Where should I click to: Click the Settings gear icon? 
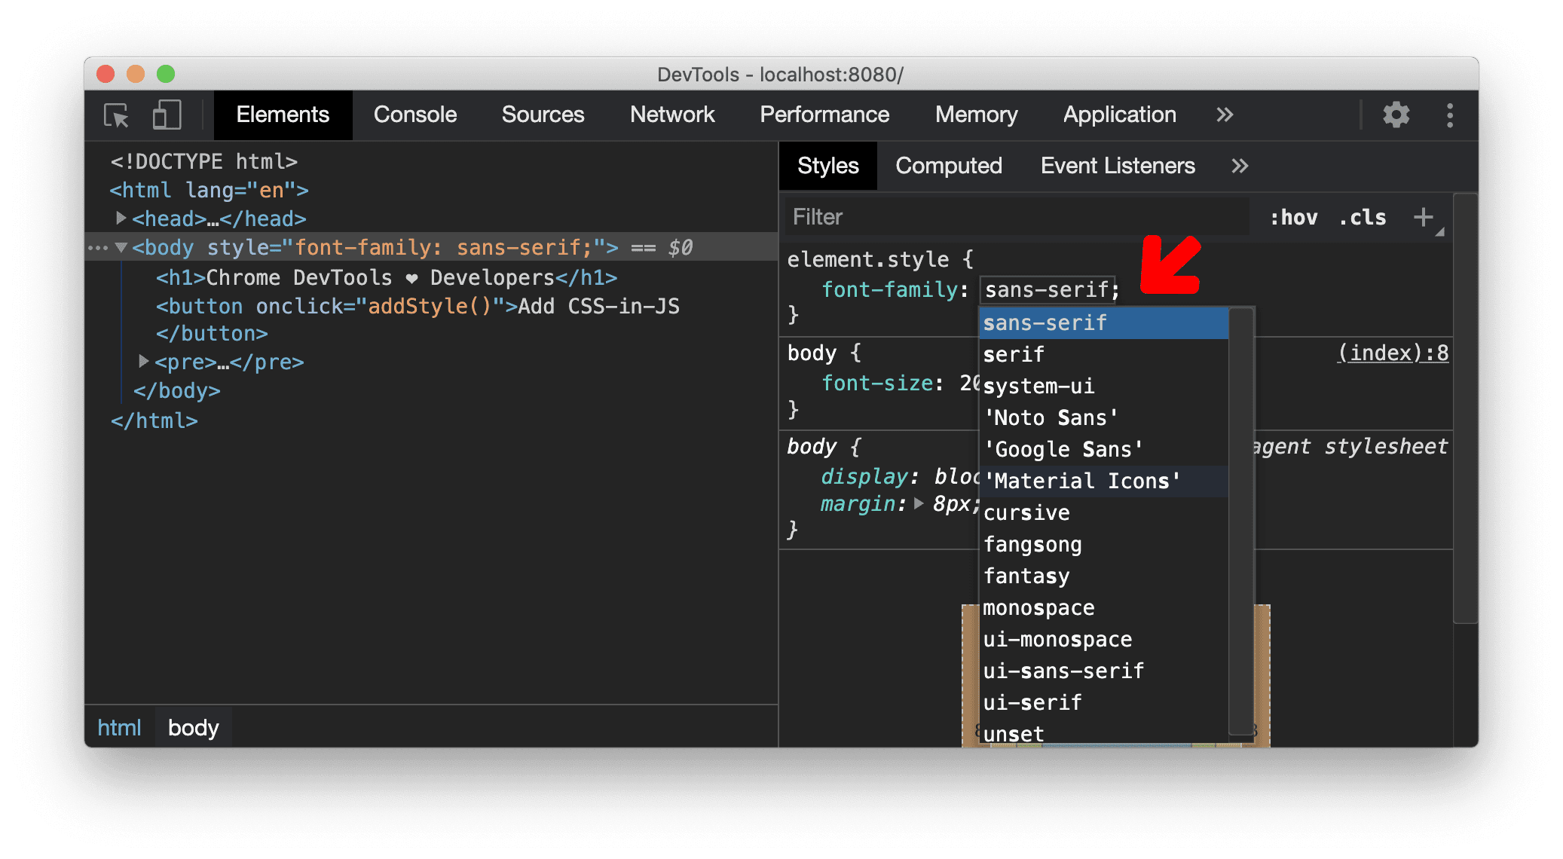click(1397, 113)
